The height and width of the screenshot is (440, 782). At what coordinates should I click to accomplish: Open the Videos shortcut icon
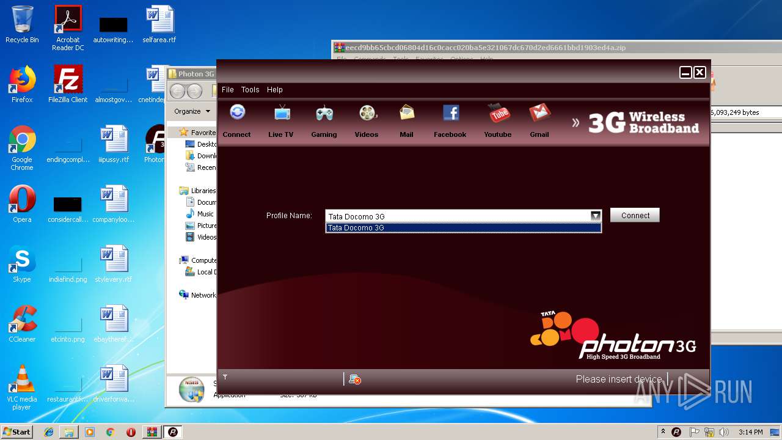[x=367, y=113]
